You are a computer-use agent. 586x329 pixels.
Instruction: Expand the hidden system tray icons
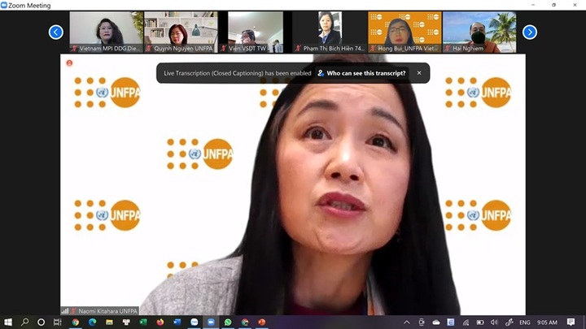[407, 323]
